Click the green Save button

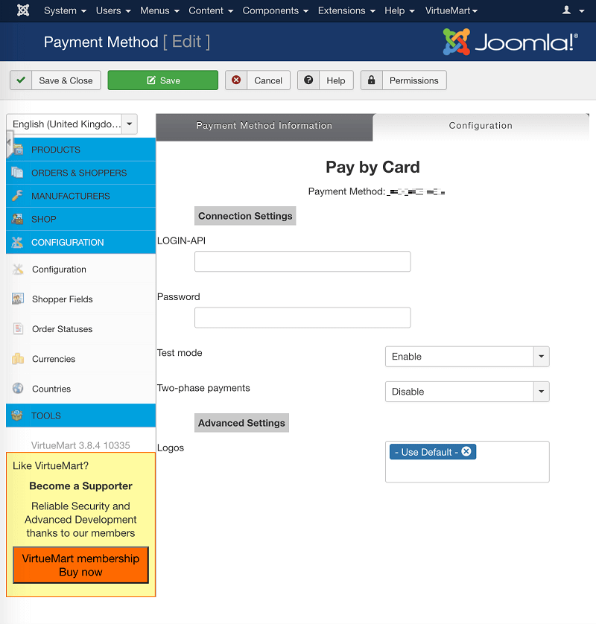click(162, 80)
